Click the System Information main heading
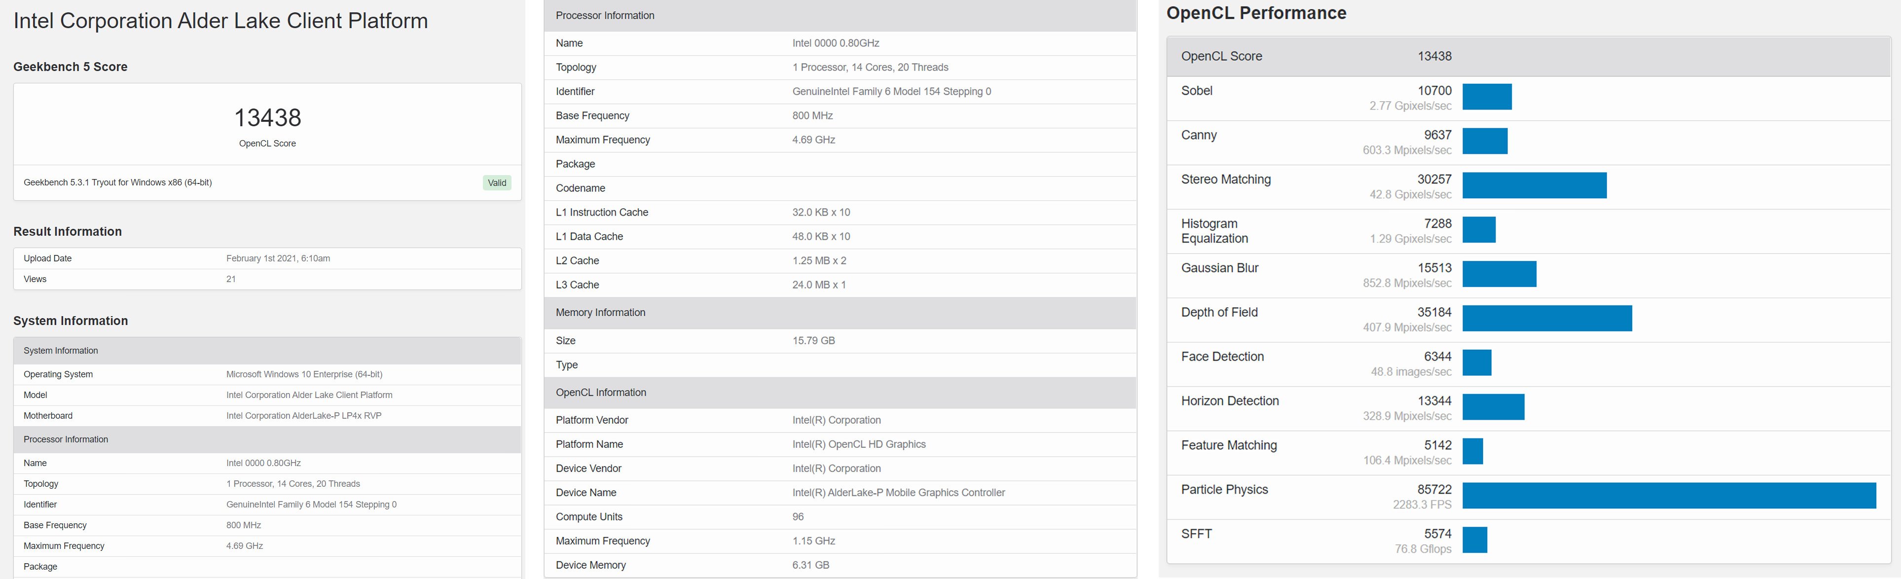 tap(70, 321)
